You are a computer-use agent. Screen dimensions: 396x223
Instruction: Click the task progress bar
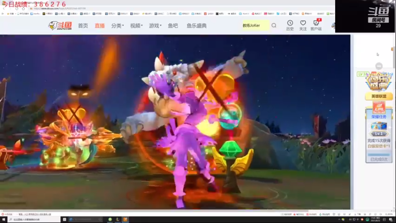(379, 155)
